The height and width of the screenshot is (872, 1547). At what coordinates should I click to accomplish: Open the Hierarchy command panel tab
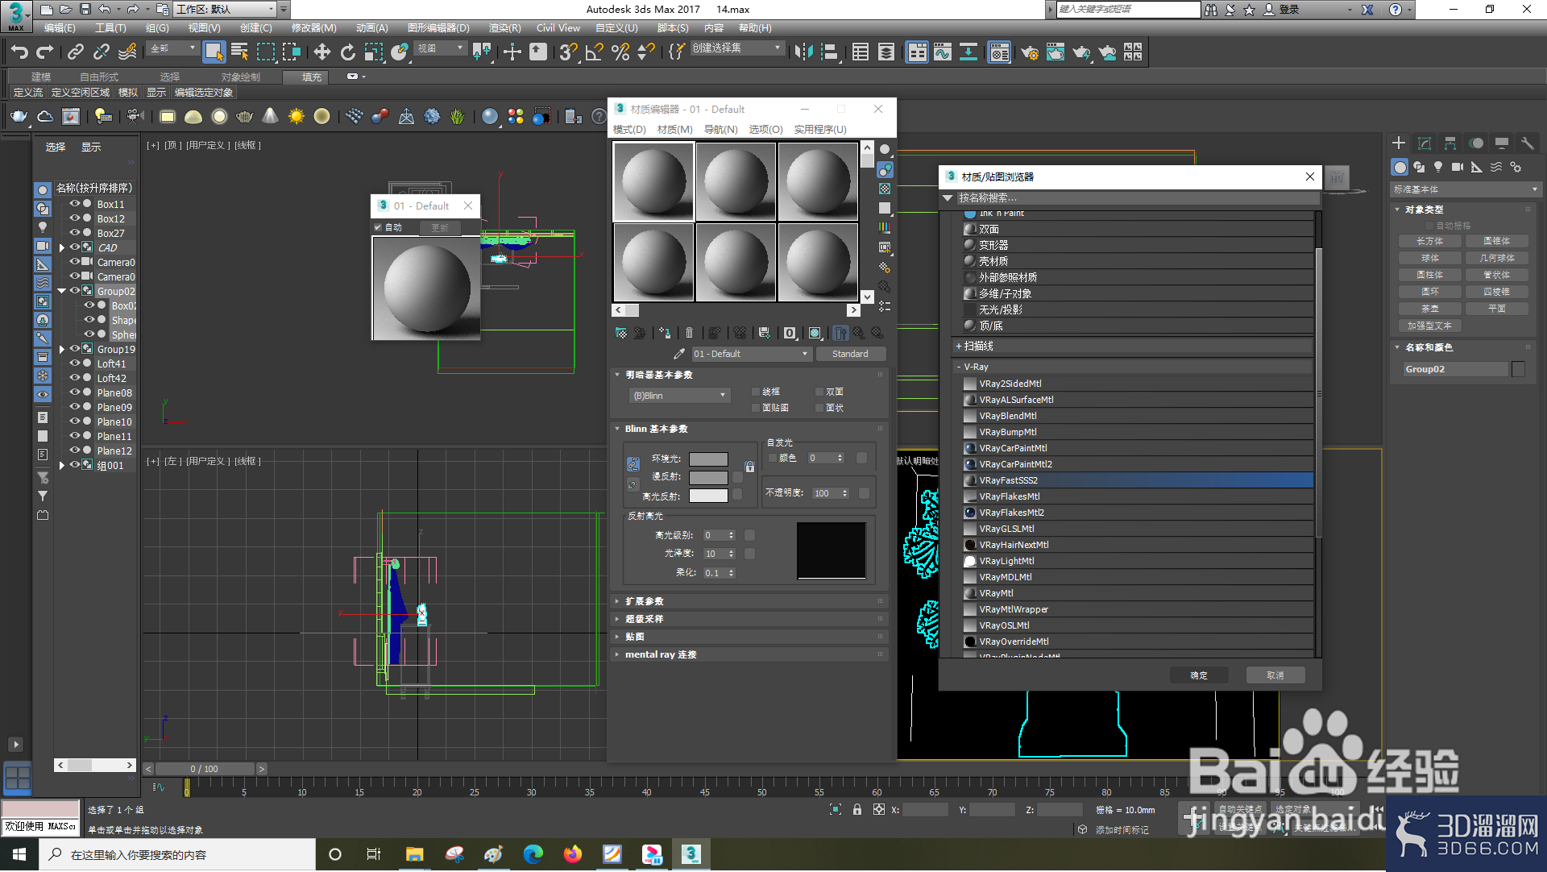coord(1450,143)
